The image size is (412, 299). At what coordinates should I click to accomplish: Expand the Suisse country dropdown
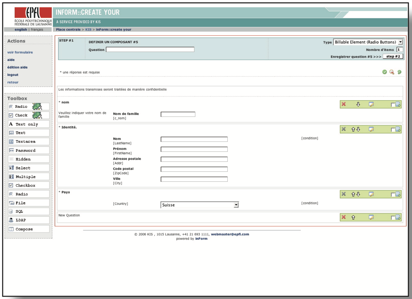tap(236, 205)
